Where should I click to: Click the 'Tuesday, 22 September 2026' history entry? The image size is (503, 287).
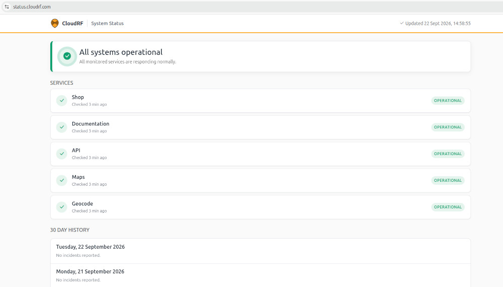click(91, 247)
